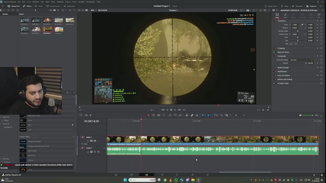Click the Dynamic Trim Mode tool
The image size is (326, 183).
[x=164, y=115]
